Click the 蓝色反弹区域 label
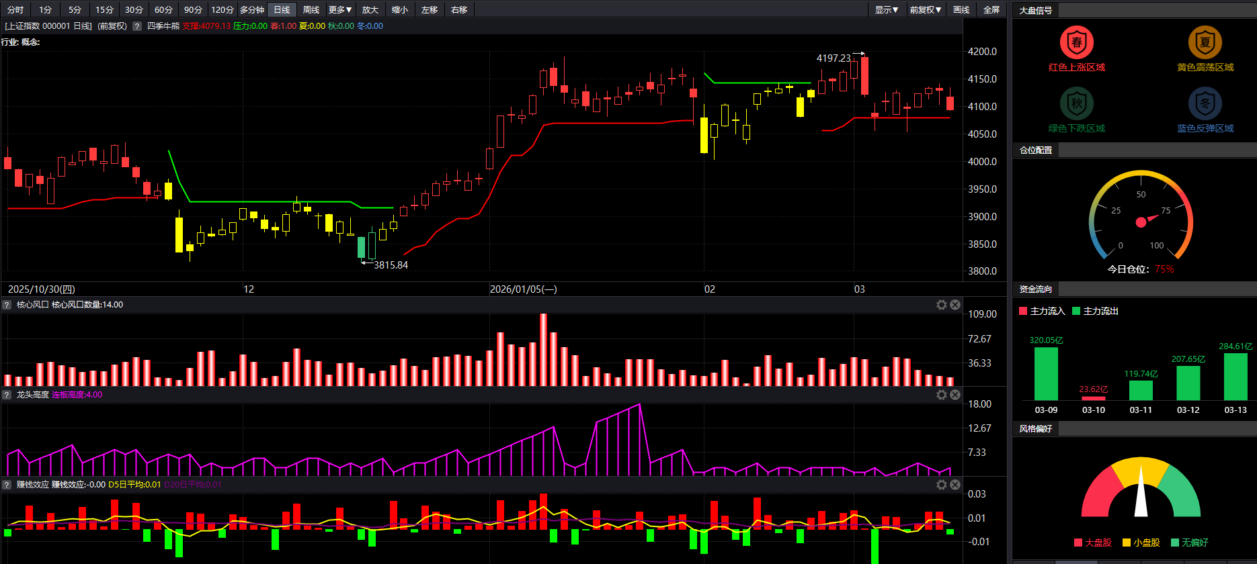This screenshot has width=1257, height=564. pyautogui.click(x=1205, y=128)
